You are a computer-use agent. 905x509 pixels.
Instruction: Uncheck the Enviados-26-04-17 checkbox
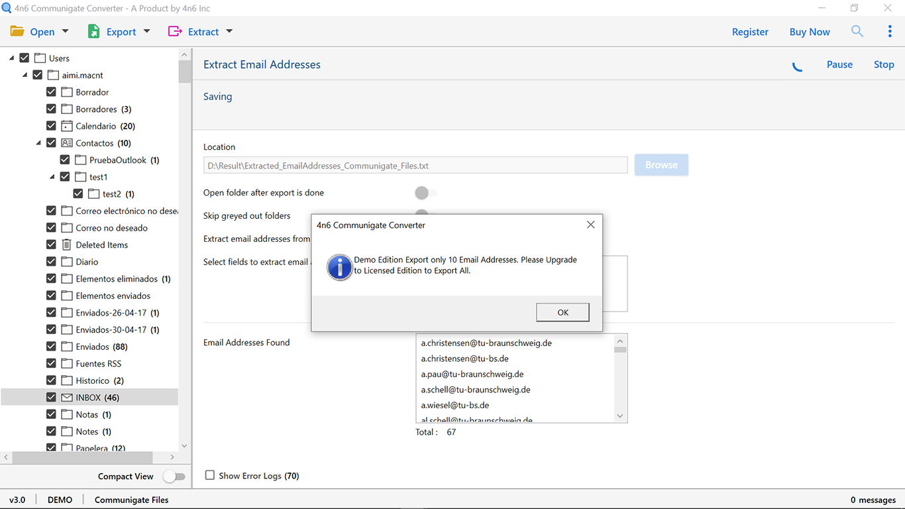click(51, 313)
